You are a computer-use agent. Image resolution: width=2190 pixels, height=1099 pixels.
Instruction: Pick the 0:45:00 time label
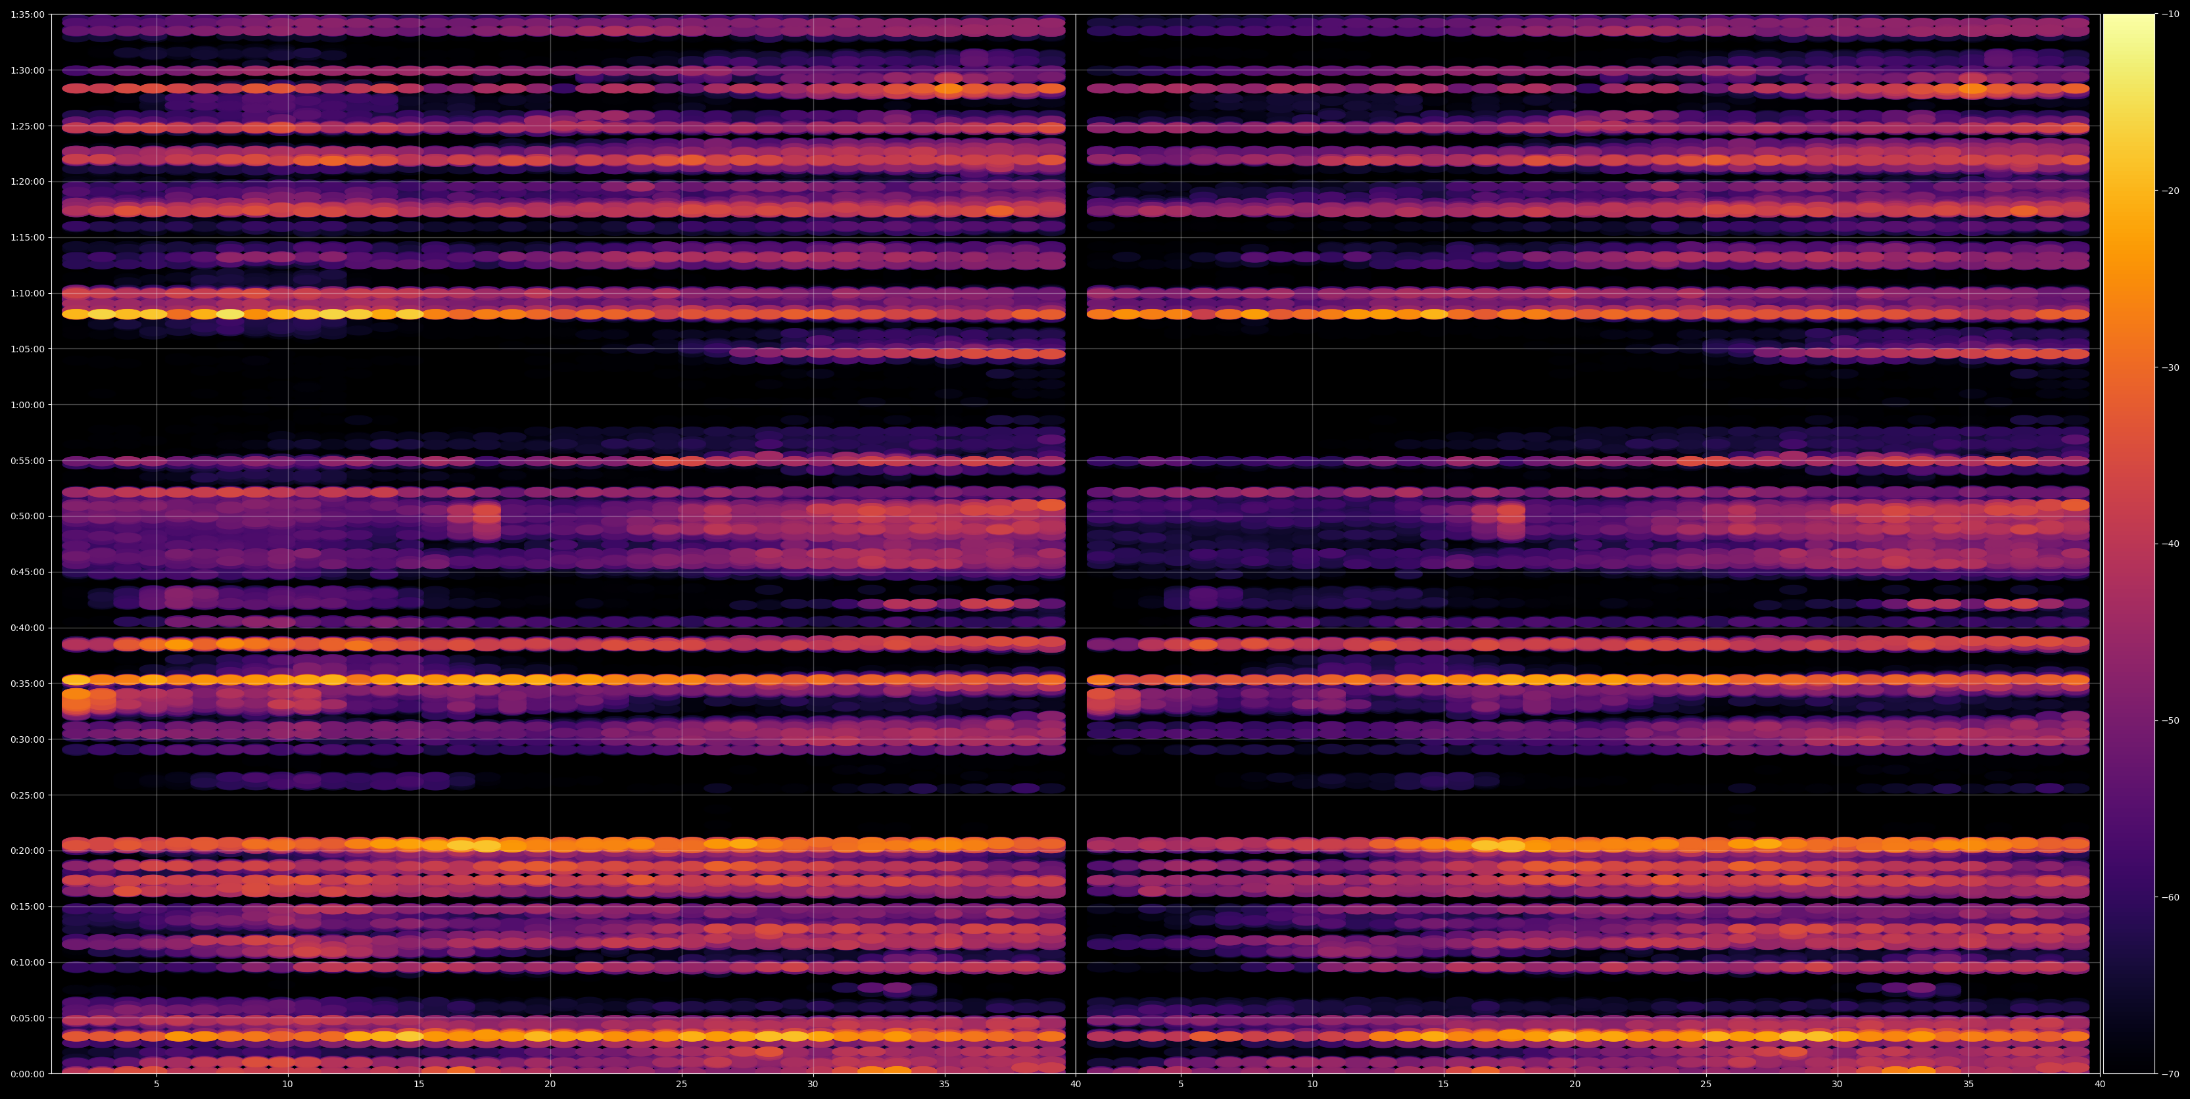point(27,572)
